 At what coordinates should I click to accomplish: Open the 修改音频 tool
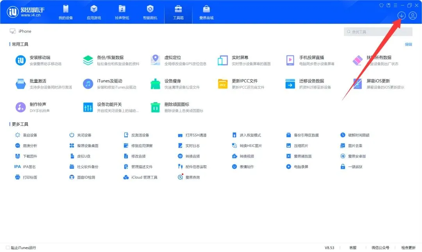[134, 156]
